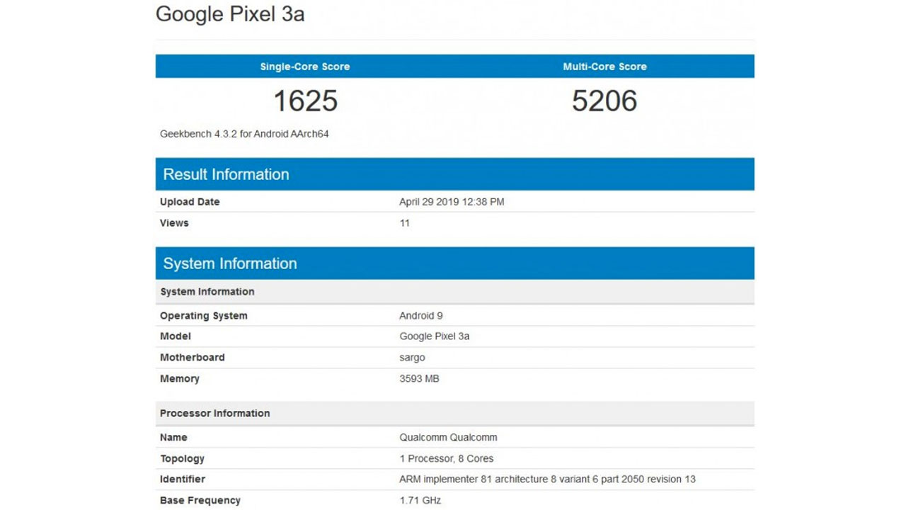Click the Multi-Core Score header
Screen dimensions: 906x510
coord(604,67)
